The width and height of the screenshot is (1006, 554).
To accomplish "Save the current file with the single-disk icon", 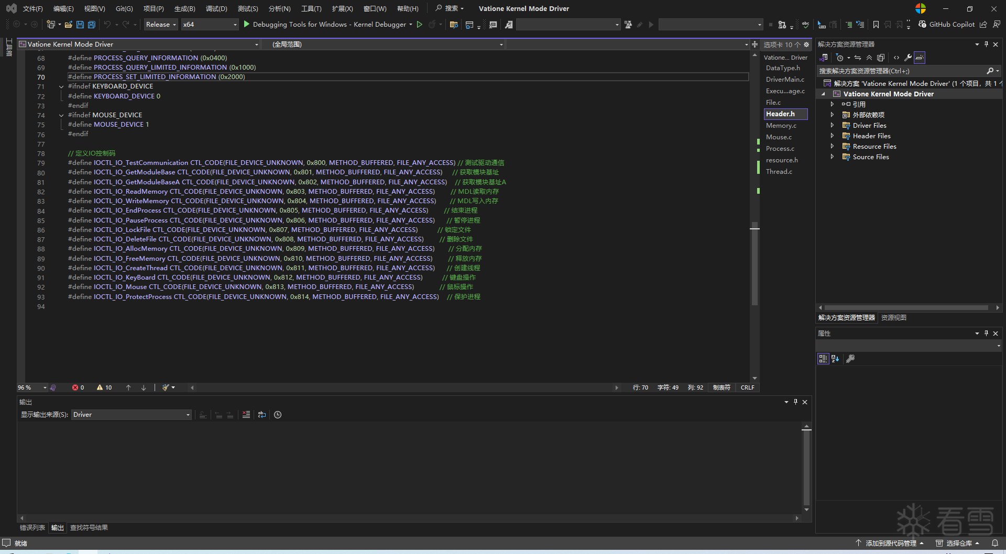I will [80, 25].
